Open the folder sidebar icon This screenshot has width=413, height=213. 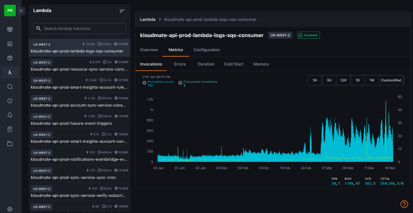(10, 144)
